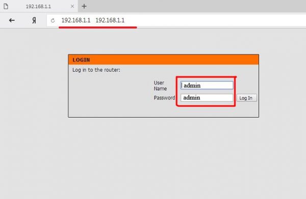This screenshot has width=306, height=199.
Task: Click the second 192.168.1.1 text in address bar
Action: (110, 20)
